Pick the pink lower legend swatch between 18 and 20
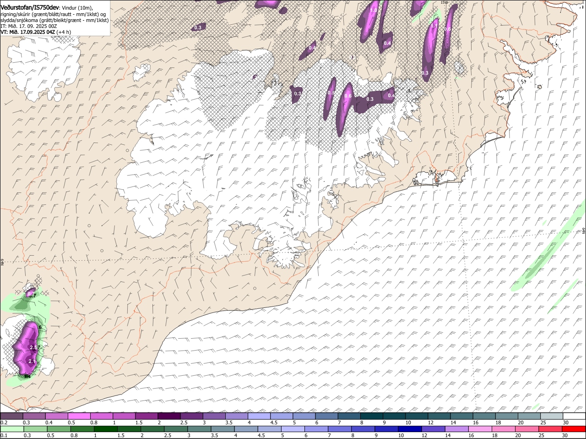 point(504,429)
